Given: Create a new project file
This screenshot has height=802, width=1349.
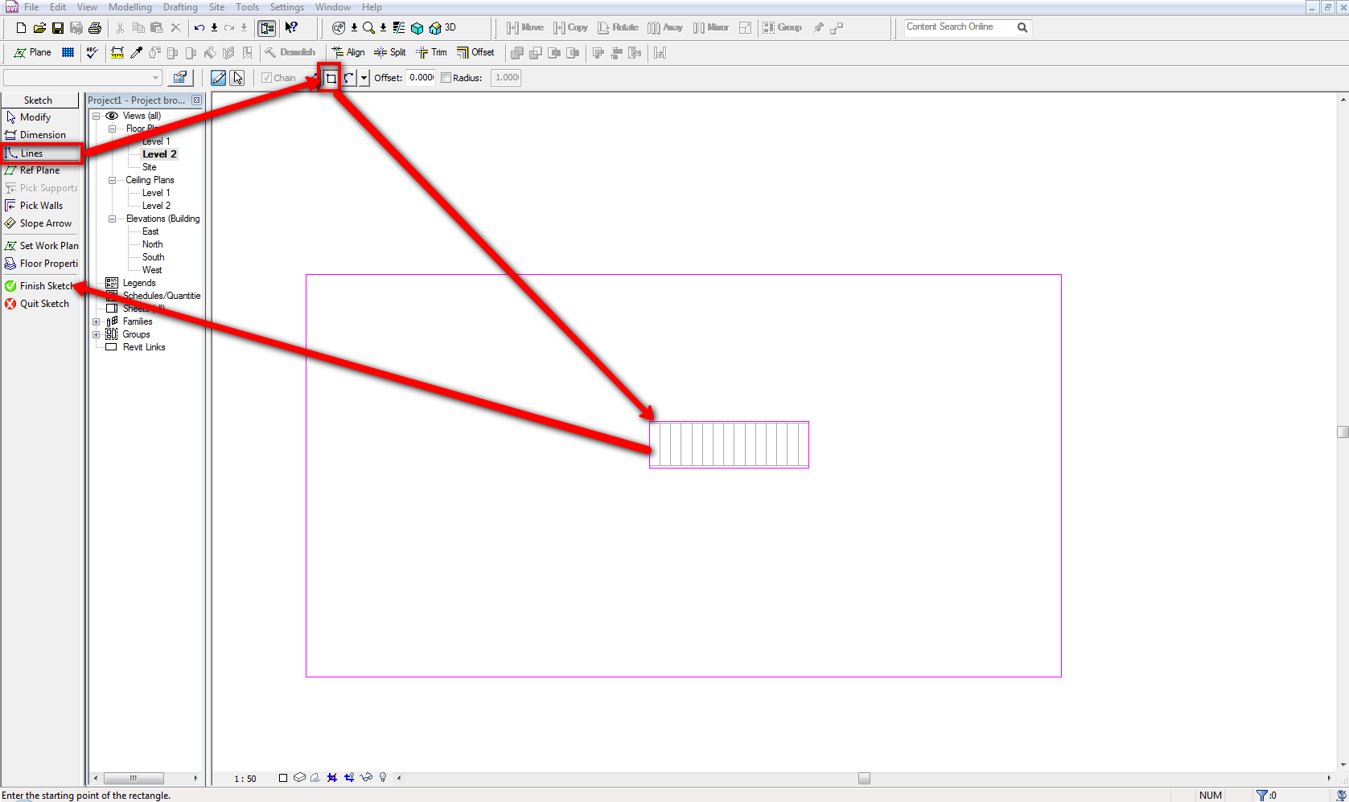Looking at the screenshot, I should click(x=22, y=28).
